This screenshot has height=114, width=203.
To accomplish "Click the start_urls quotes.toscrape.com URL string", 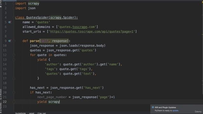I will click(x=92, y=32).
